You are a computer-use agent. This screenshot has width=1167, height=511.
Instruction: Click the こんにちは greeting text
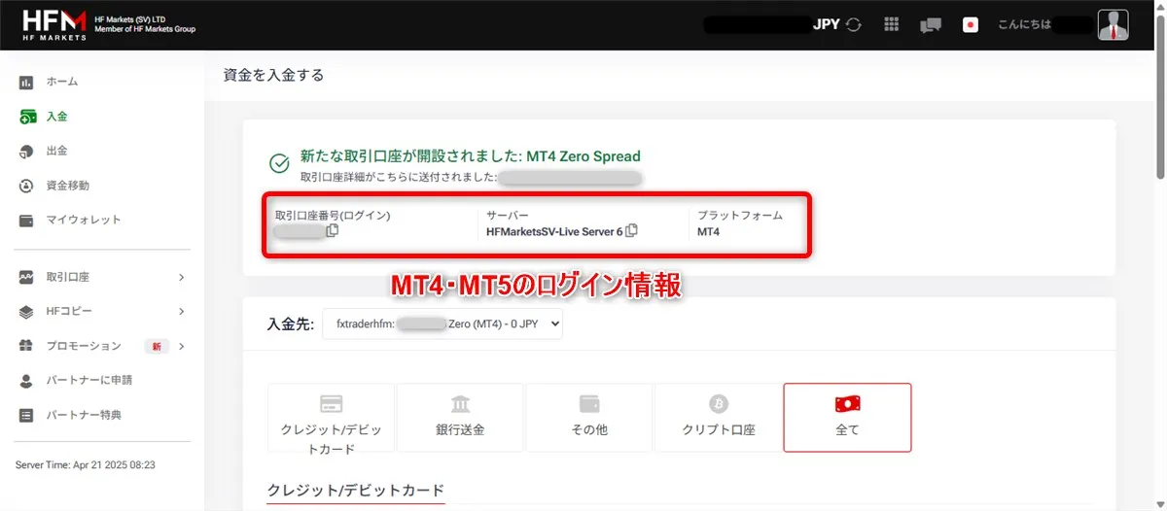coord(1024,25)
